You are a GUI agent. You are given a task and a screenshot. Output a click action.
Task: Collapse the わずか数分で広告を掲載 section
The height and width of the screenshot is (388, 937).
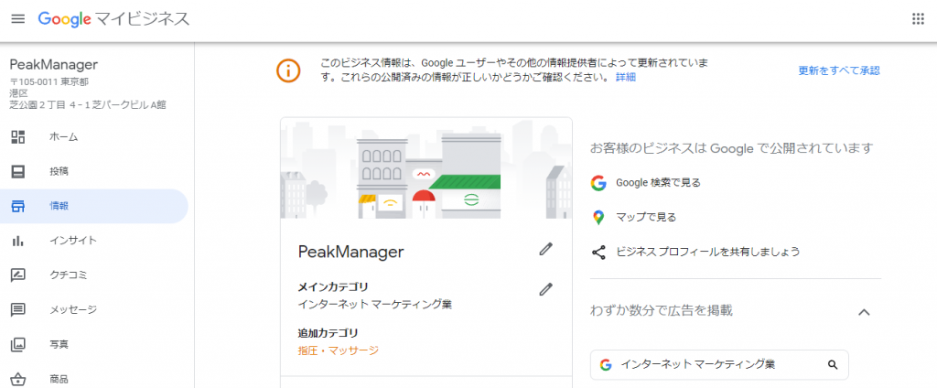click(864, 311)
